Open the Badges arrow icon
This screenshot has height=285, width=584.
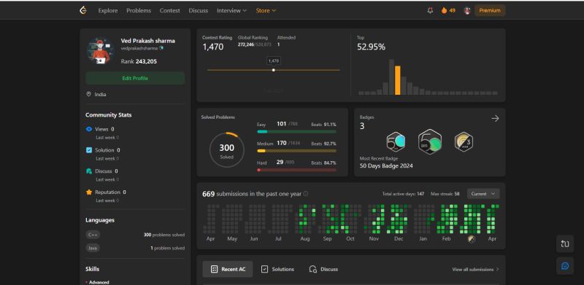click(495, 118)
